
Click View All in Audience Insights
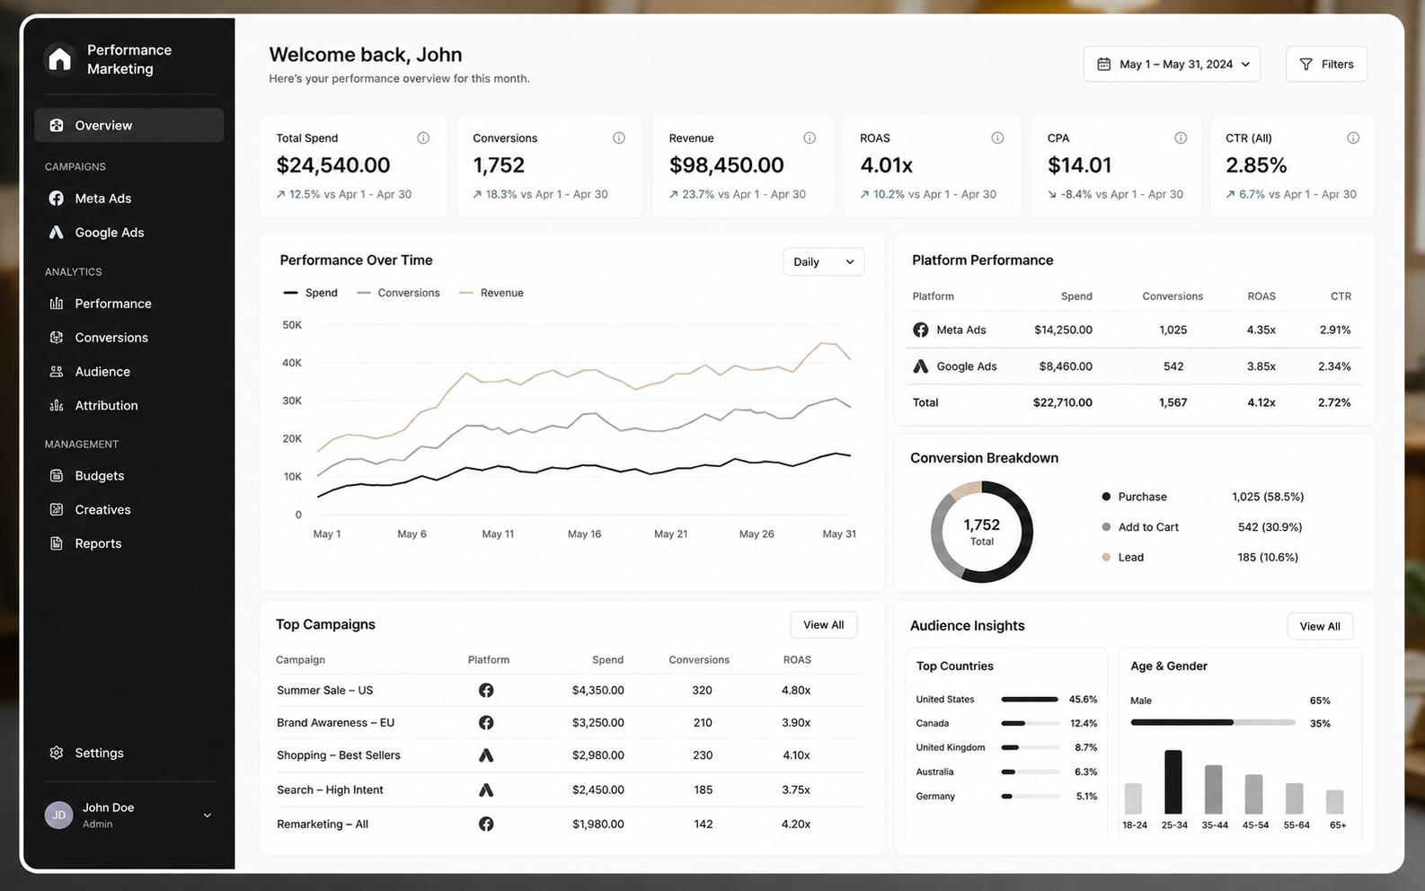pyautogui.click(x=1320, y=626)
